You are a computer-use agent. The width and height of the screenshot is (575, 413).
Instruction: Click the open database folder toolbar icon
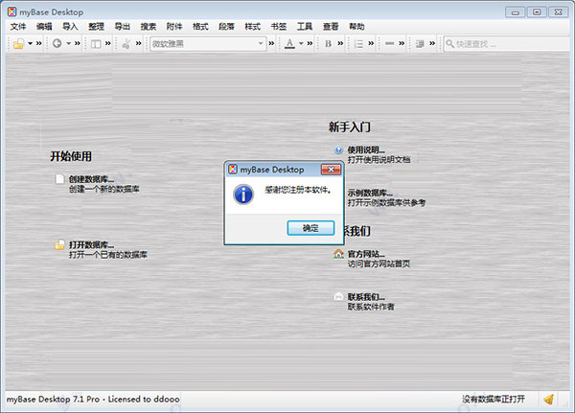18,44
